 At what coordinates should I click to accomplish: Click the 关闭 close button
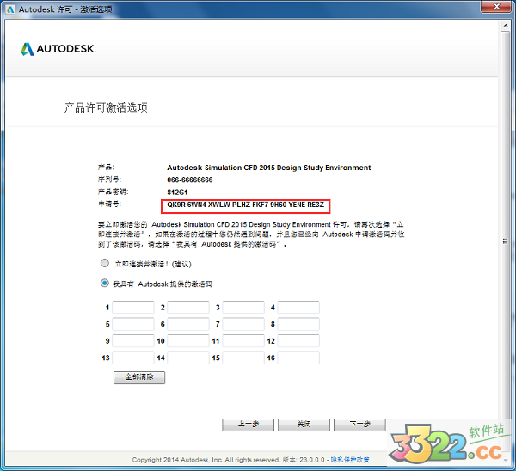tap(304, 425)
